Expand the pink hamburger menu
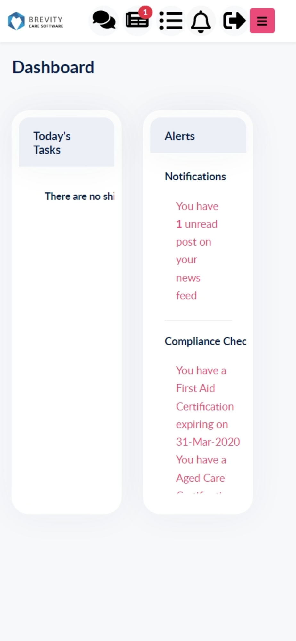The image size is (296, 641). coord(262,21)
